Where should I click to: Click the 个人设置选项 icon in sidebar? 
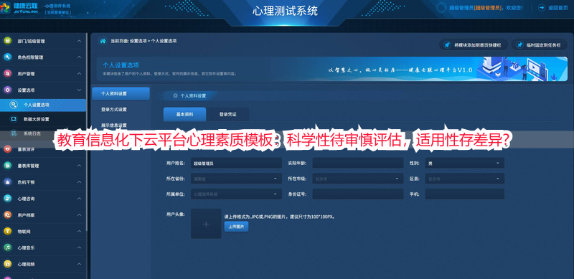click(x=14, y=105)
